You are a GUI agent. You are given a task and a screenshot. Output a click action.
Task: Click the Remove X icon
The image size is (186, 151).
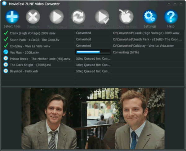[x=33, y=17]
